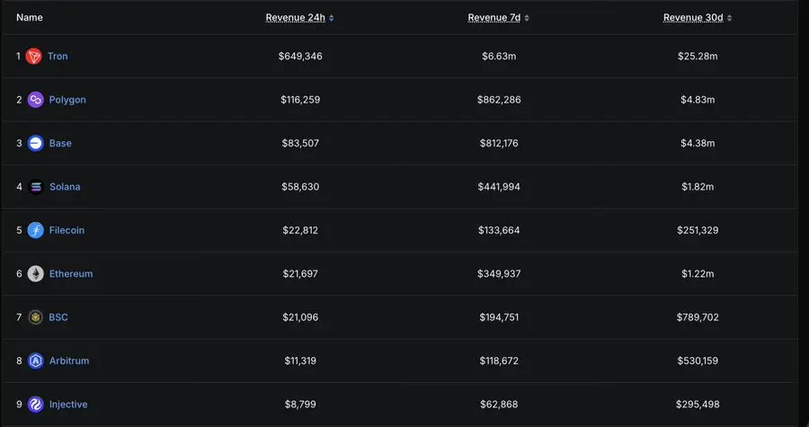
Task: Open the Tron chain link
Action: [58, 57]
